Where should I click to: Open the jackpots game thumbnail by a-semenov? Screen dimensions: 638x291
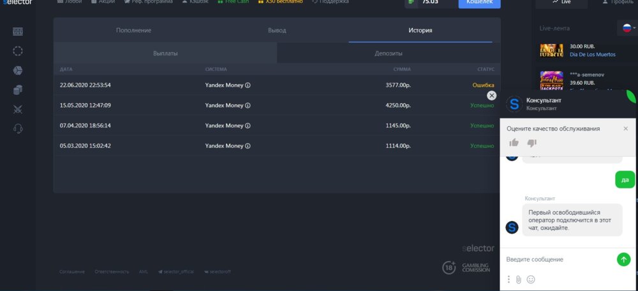point(552,80)
